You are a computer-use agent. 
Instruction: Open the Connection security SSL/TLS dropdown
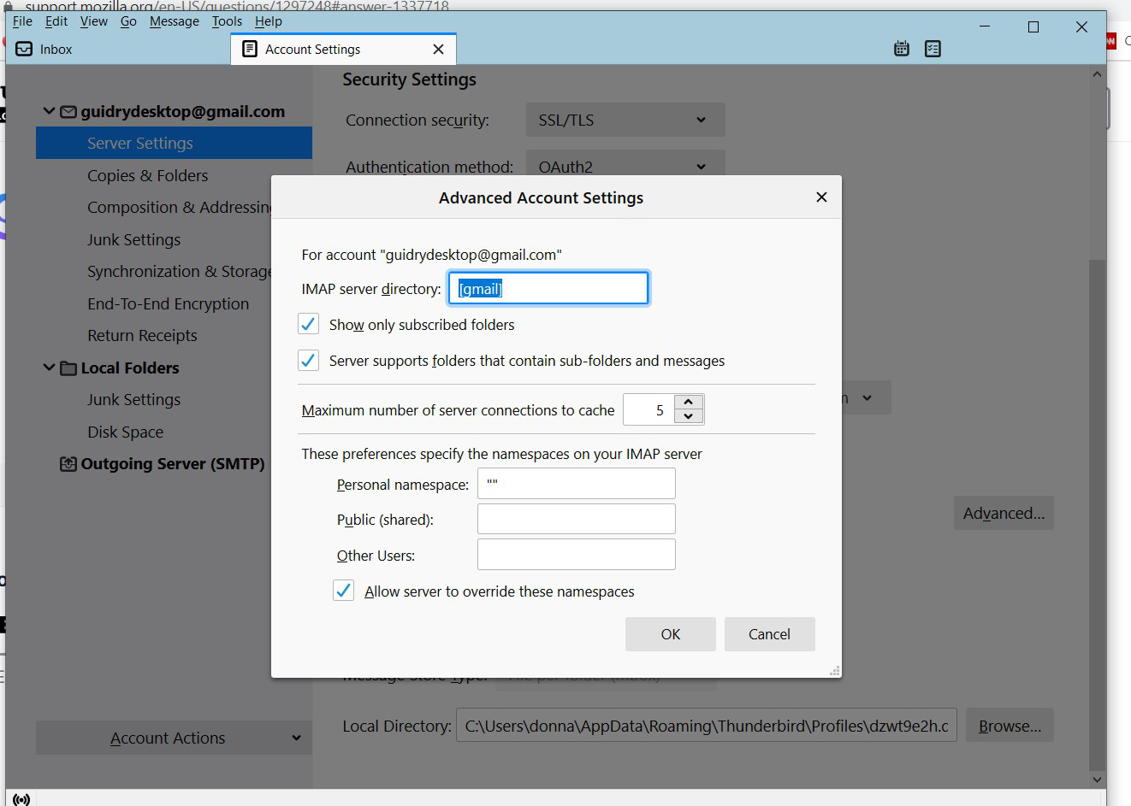[x=625, y=120]
